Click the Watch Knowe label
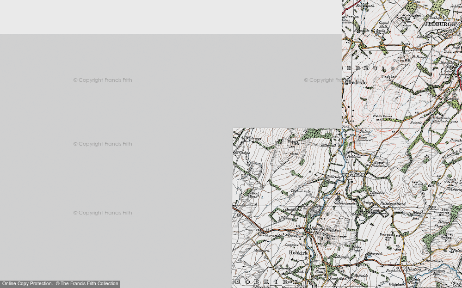The image size is (462, 288). pyautogui.click(x=382, y=116)
